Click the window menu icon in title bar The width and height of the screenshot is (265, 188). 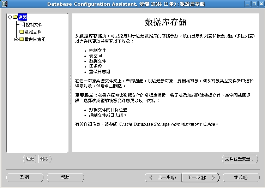5,4
